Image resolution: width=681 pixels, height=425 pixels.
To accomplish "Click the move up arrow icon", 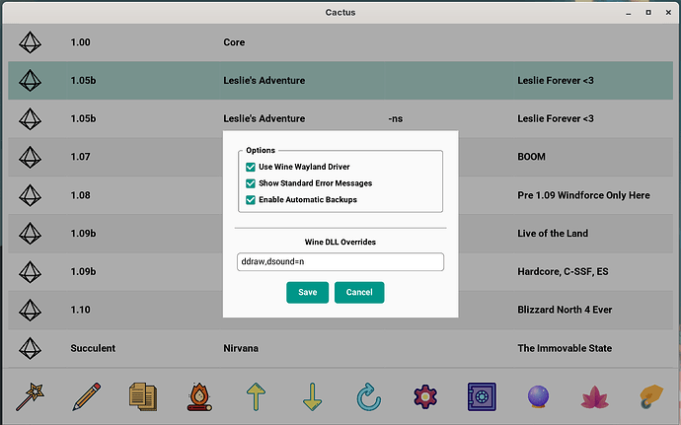I will [x=256, y=396].
